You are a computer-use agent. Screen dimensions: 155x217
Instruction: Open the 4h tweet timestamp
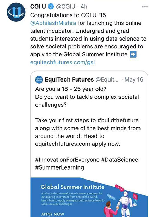tap(84, 7)
